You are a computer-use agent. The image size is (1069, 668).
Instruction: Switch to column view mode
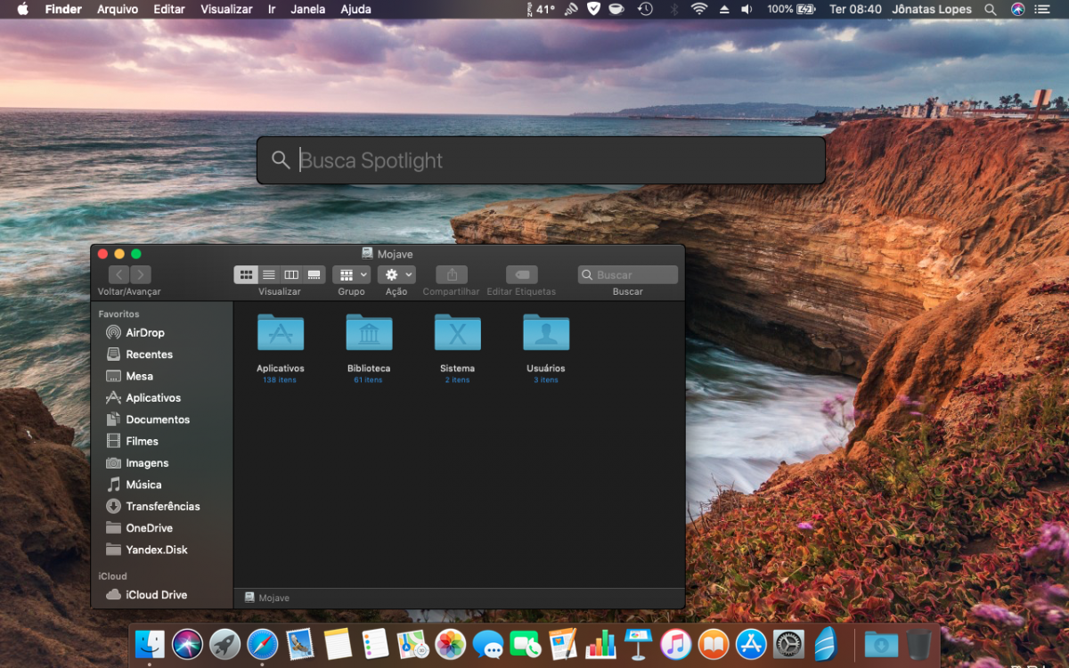tap(291, 275)
